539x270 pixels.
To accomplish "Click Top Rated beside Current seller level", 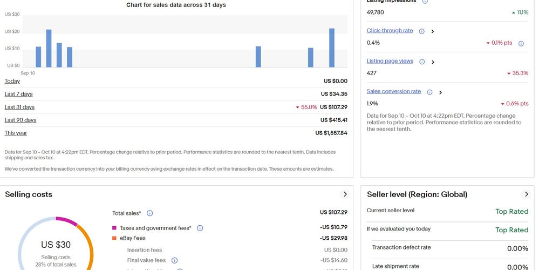I will (x=512, y=212).
